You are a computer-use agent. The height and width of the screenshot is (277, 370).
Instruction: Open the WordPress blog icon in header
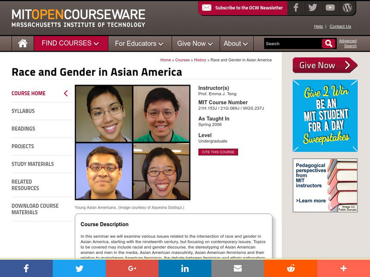[347, 8]
